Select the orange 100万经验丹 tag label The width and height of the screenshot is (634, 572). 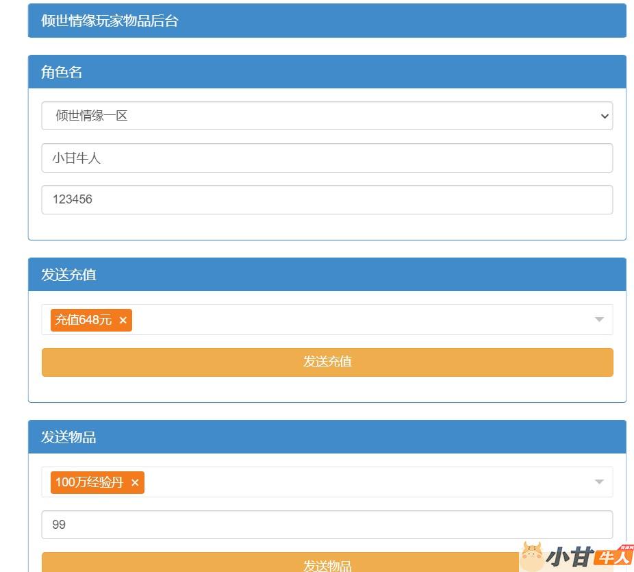[x=89, y=482]
